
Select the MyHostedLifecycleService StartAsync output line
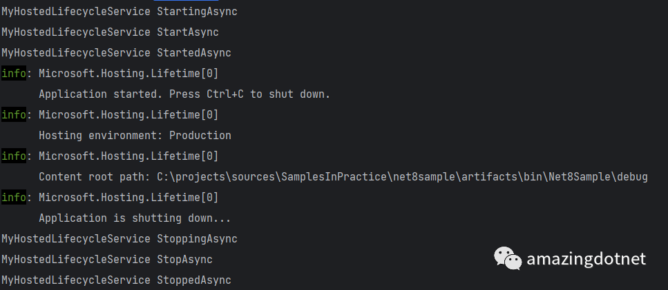[110, 32]
